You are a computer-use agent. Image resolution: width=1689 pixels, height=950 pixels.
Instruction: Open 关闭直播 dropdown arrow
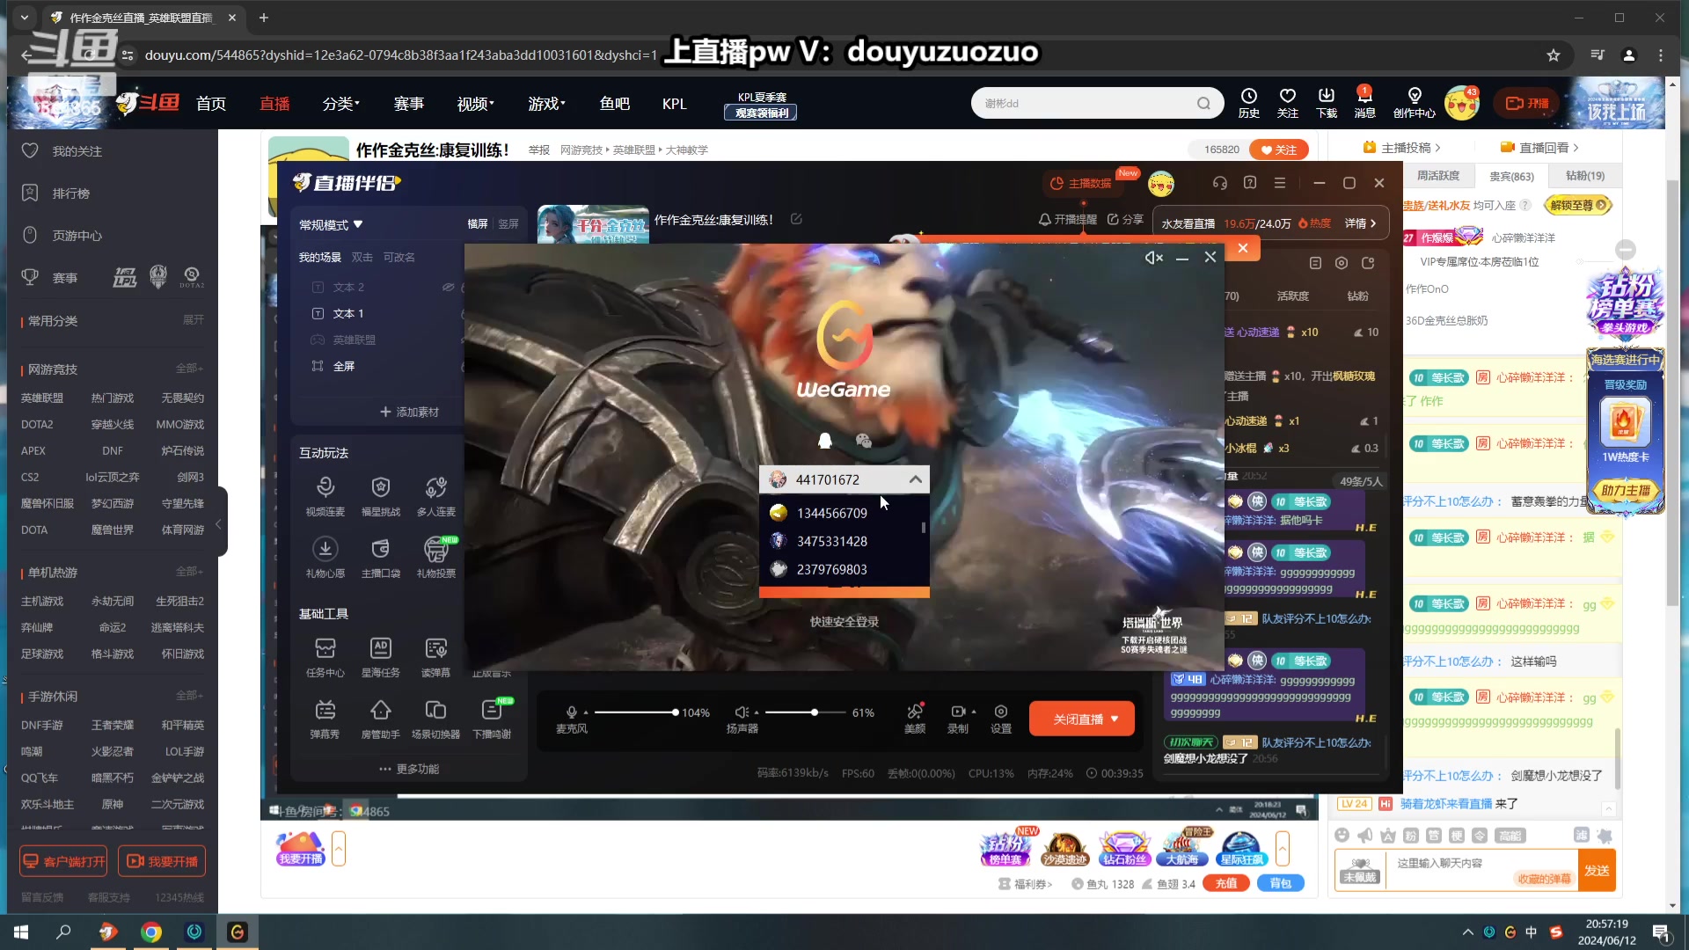tap(1115, 720)
